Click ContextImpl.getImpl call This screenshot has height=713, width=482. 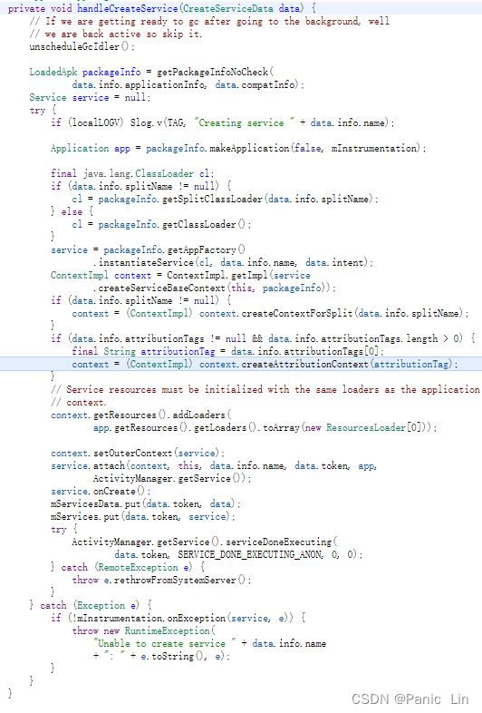click(219, 276)
